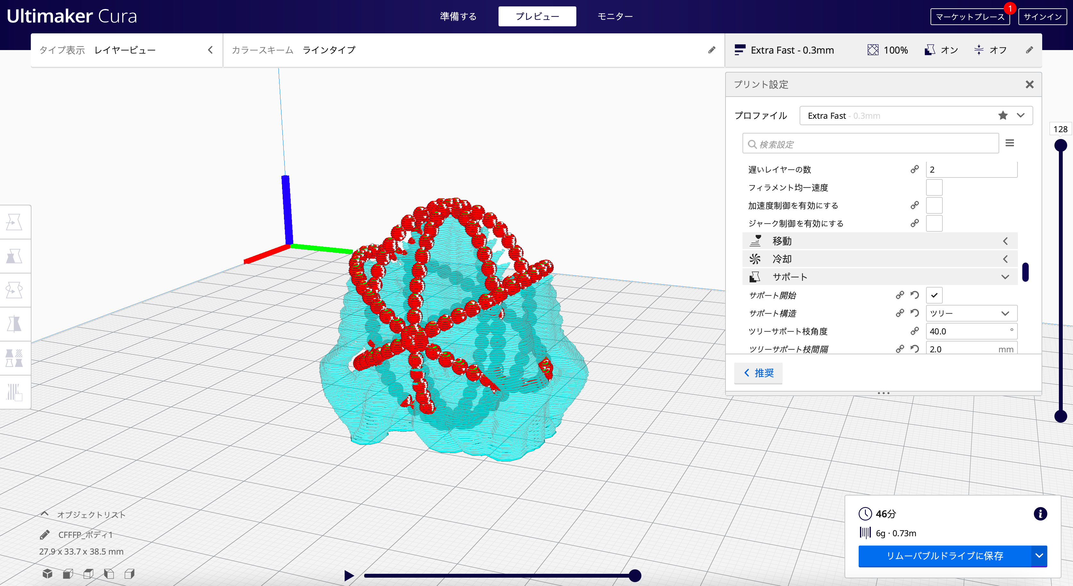Enable 加速度制御を有効にする checkbox
The height and width of the screenshot is (586, 1073).
click(x=934, y=205)
